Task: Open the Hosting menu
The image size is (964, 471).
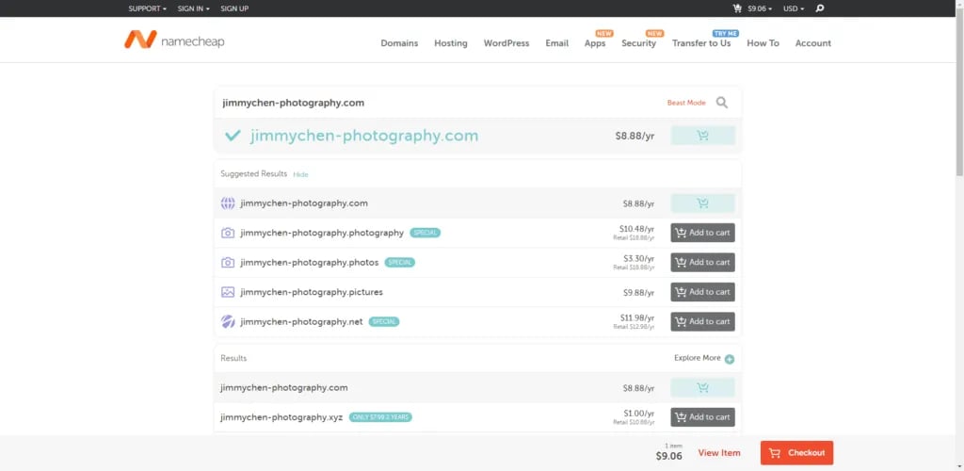Action: 450,43
